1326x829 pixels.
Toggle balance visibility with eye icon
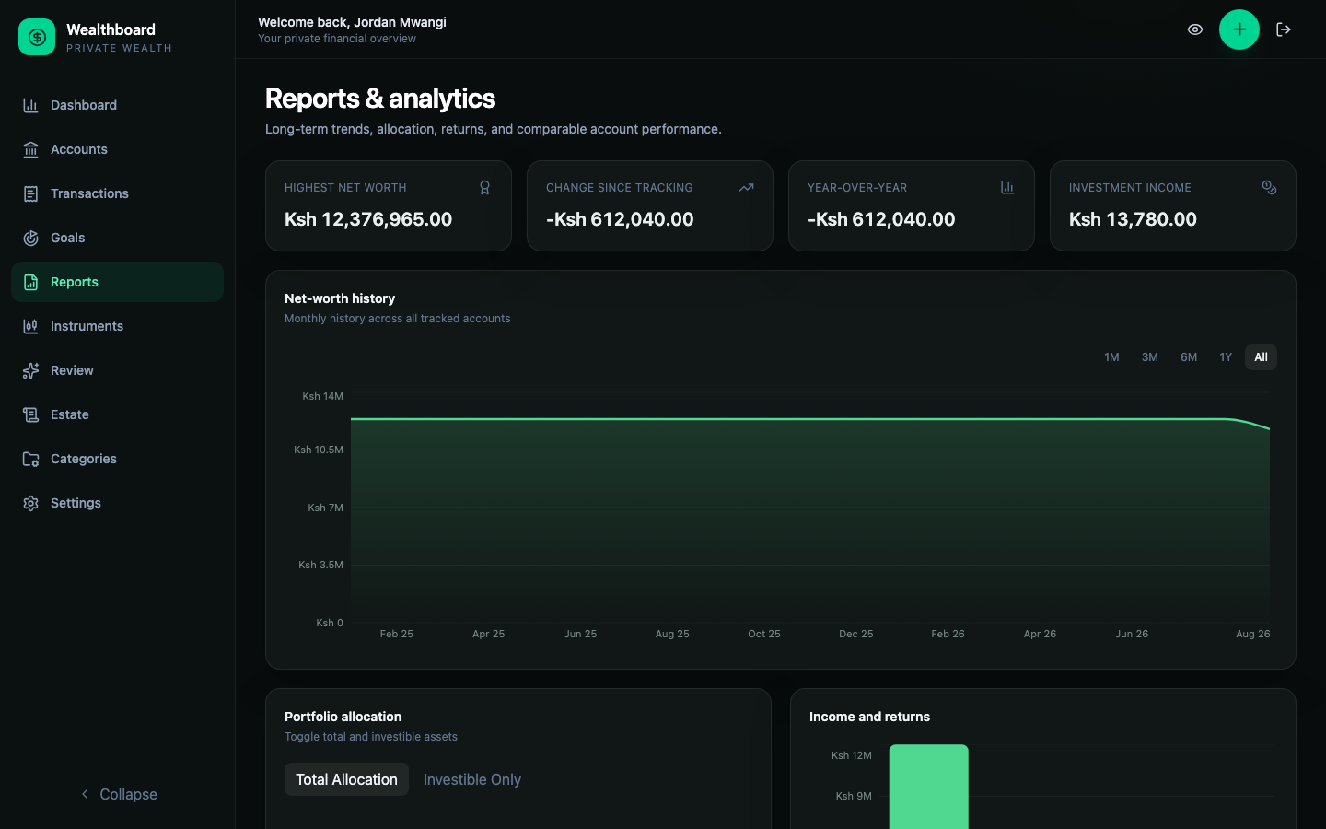tap(1195, 29)
